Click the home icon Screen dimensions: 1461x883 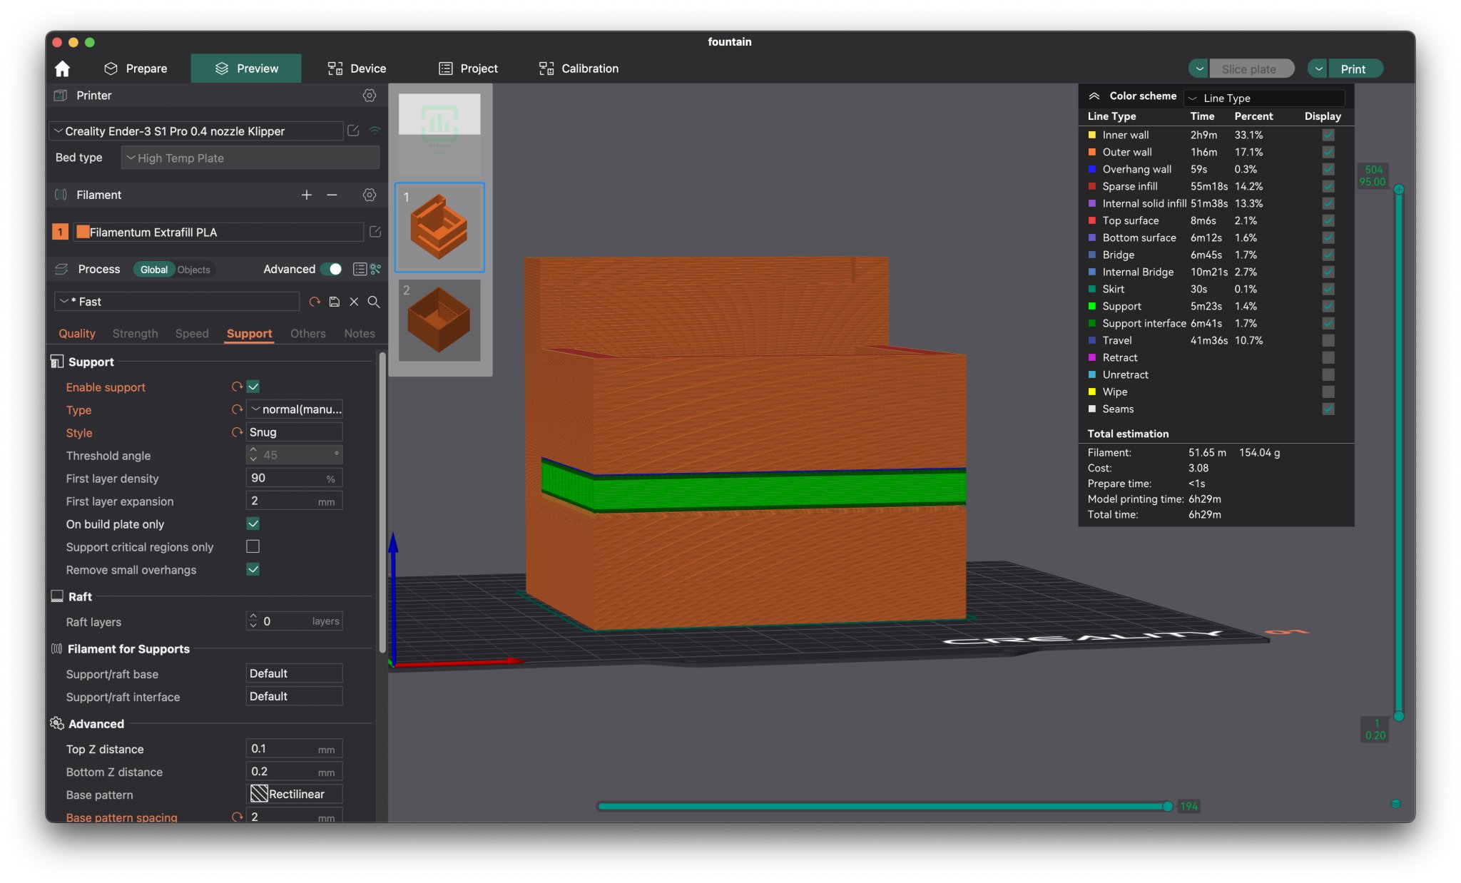(x=62, y=68)
